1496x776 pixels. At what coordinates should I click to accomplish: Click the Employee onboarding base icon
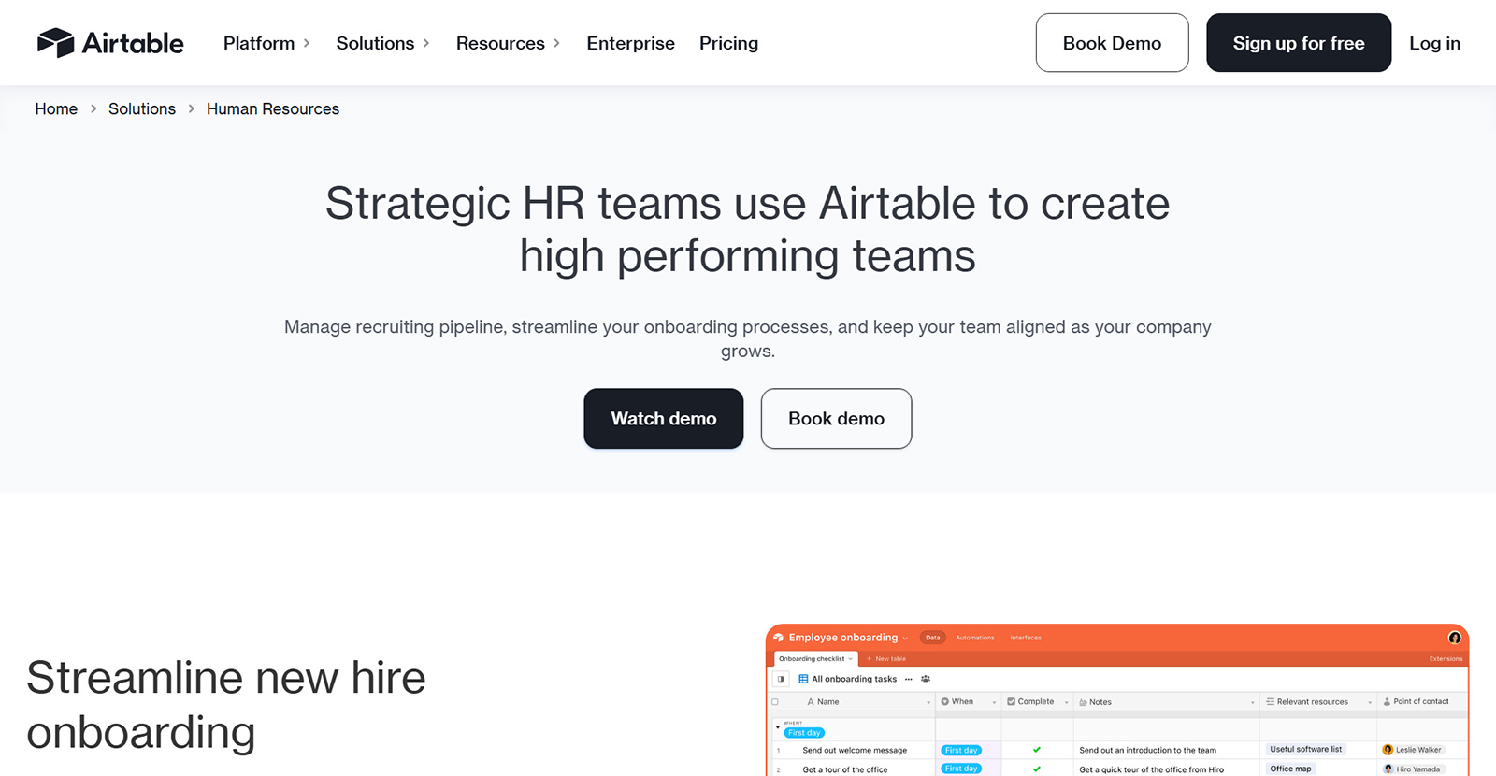point(778,638)
